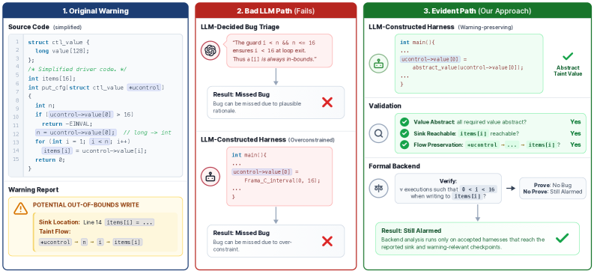Click the '(Overconstrained)' label
594x274 pixels.
[x=312, y=140]
